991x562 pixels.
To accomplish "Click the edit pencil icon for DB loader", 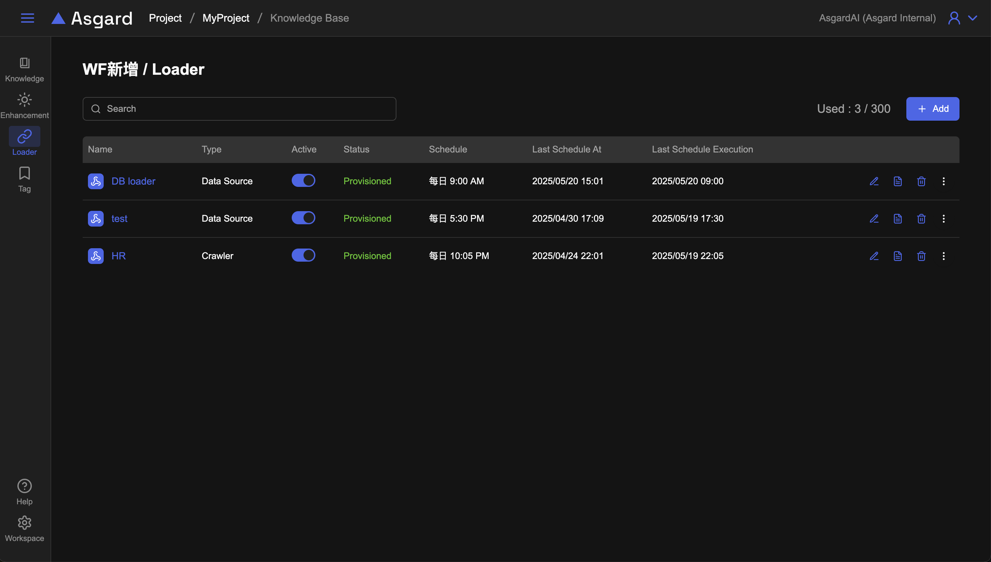I will tap(874, 181).
